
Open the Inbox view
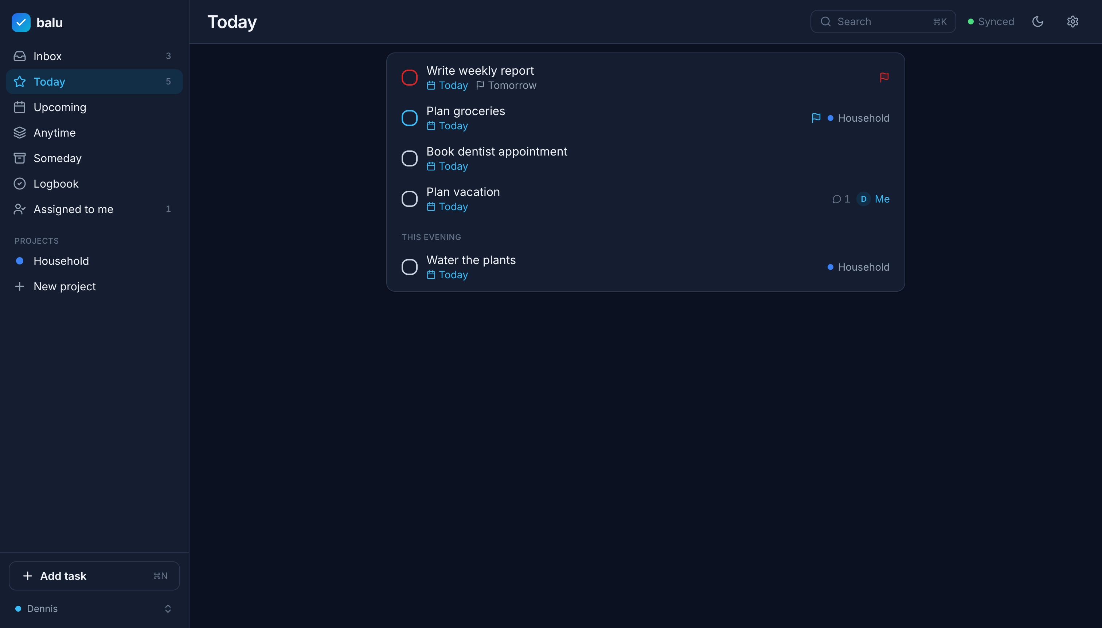[x=94, y=56]
